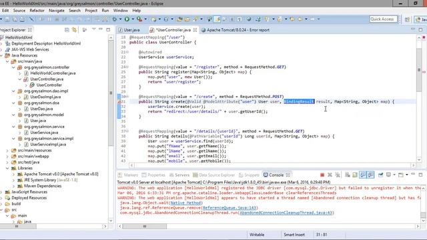Expand the Maven Dependencies node
Image resolution: width=427 pixels, height=240 pixels.
coord(13,186)
